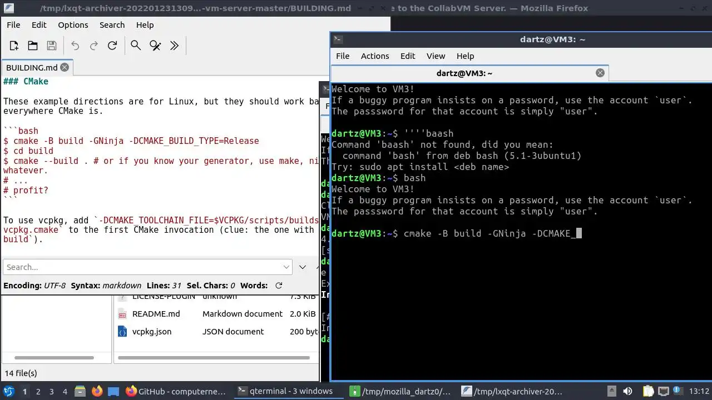Open the volume control tray icon
Image resolution: width=712 pixels, height=400 pixels.
(x=627, y=392)
